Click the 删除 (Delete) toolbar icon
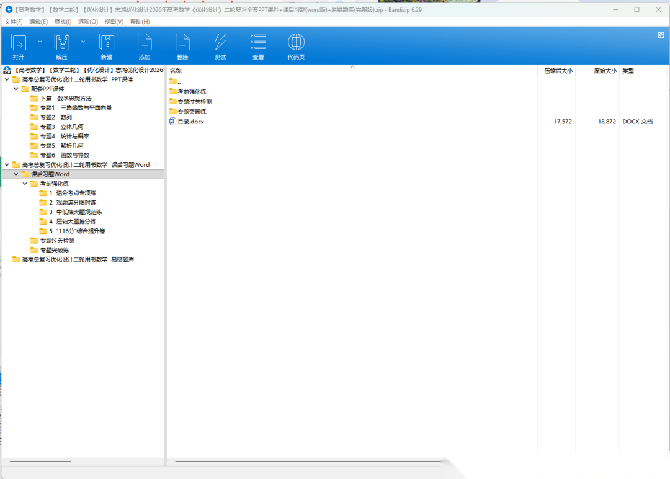 (x=182, y=43)
